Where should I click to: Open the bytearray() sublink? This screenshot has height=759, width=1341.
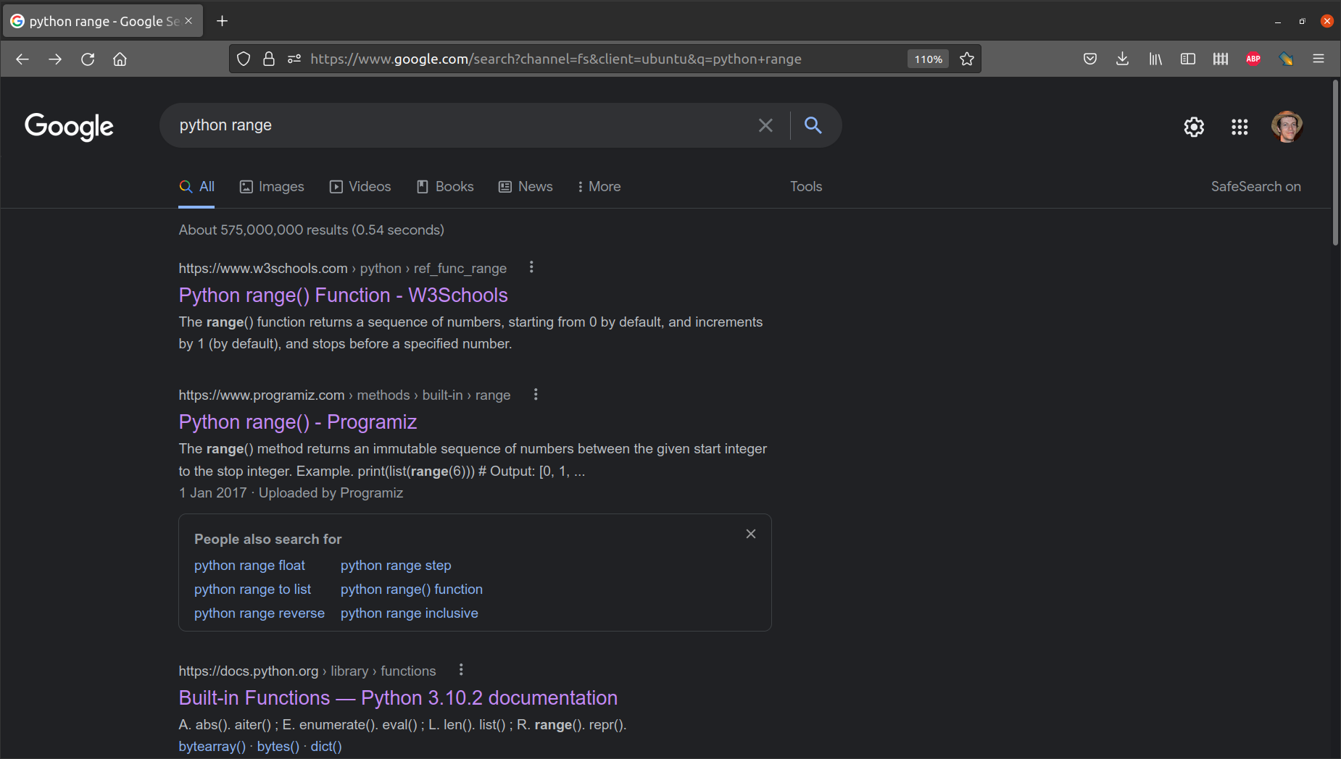tap(212, 747)
